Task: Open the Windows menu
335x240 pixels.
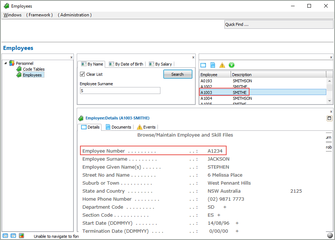Action: tap(12, 15)
